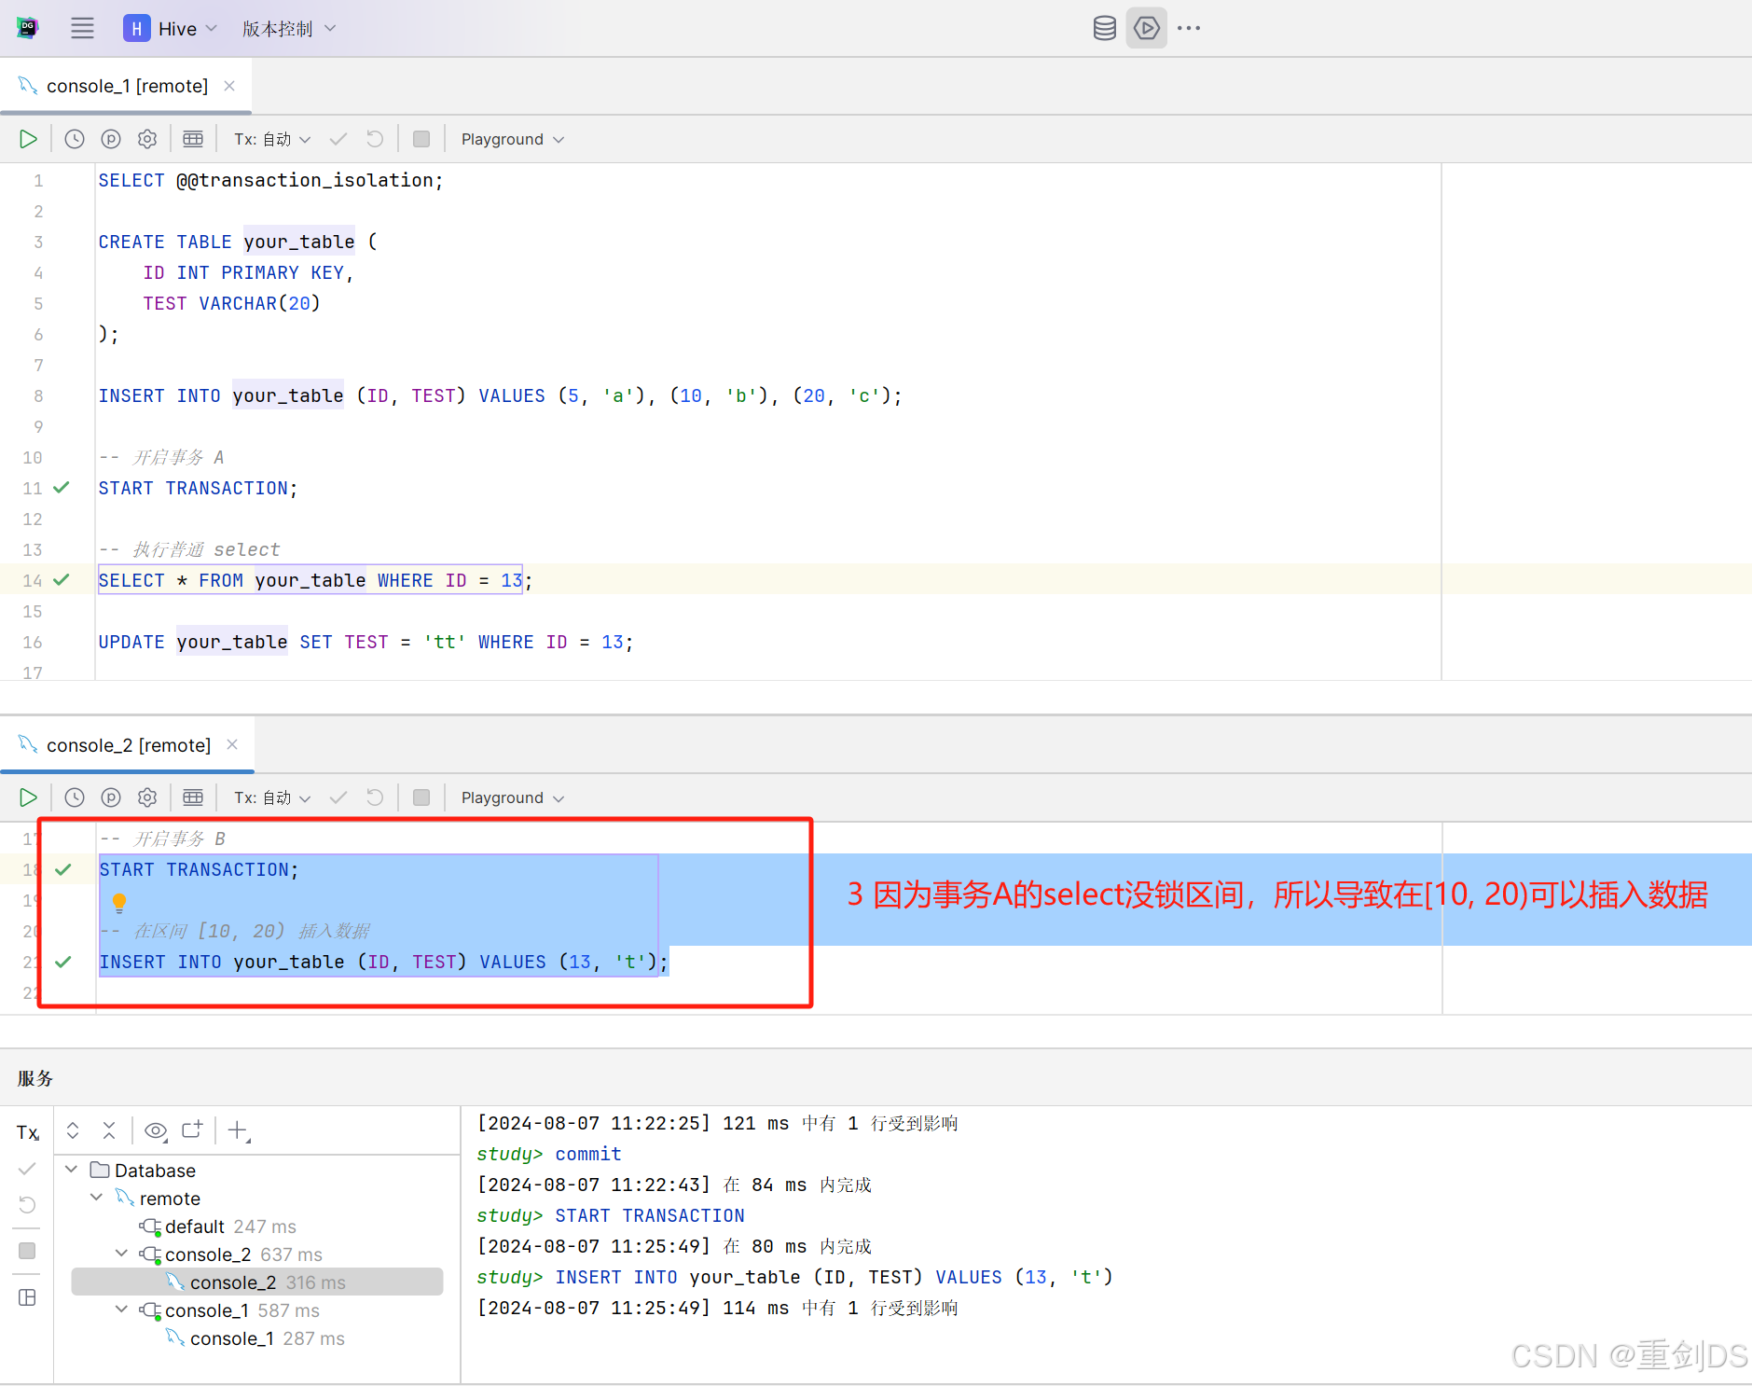Click the INSERT INTO line in console_2 editor

point(384,962)
